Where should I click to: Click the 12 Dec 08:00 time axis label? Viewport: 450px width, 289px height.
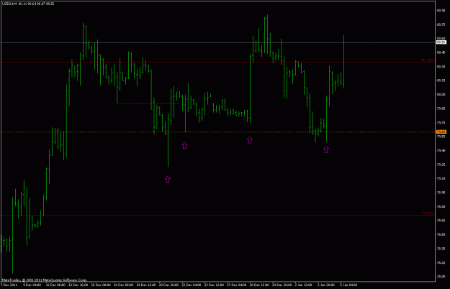click(55, 285)
